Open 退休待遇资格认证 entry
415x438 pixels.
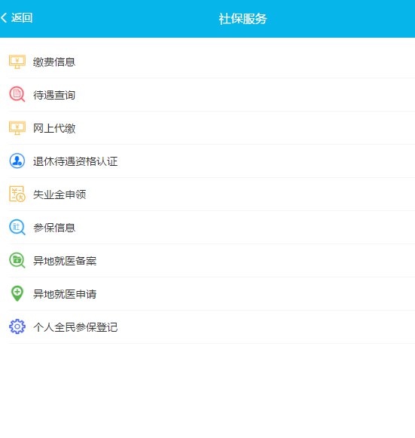207,161
